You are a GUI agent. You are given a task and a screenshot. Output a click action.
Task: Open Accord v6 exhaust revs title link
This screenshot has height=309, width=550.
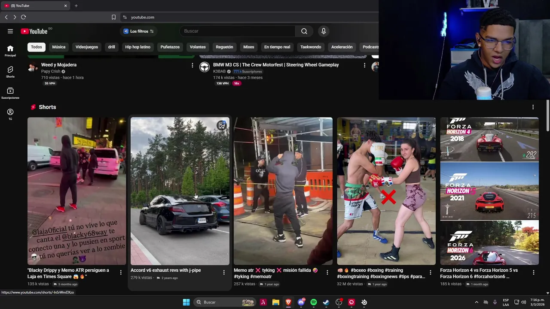click(x=166, y=270)
